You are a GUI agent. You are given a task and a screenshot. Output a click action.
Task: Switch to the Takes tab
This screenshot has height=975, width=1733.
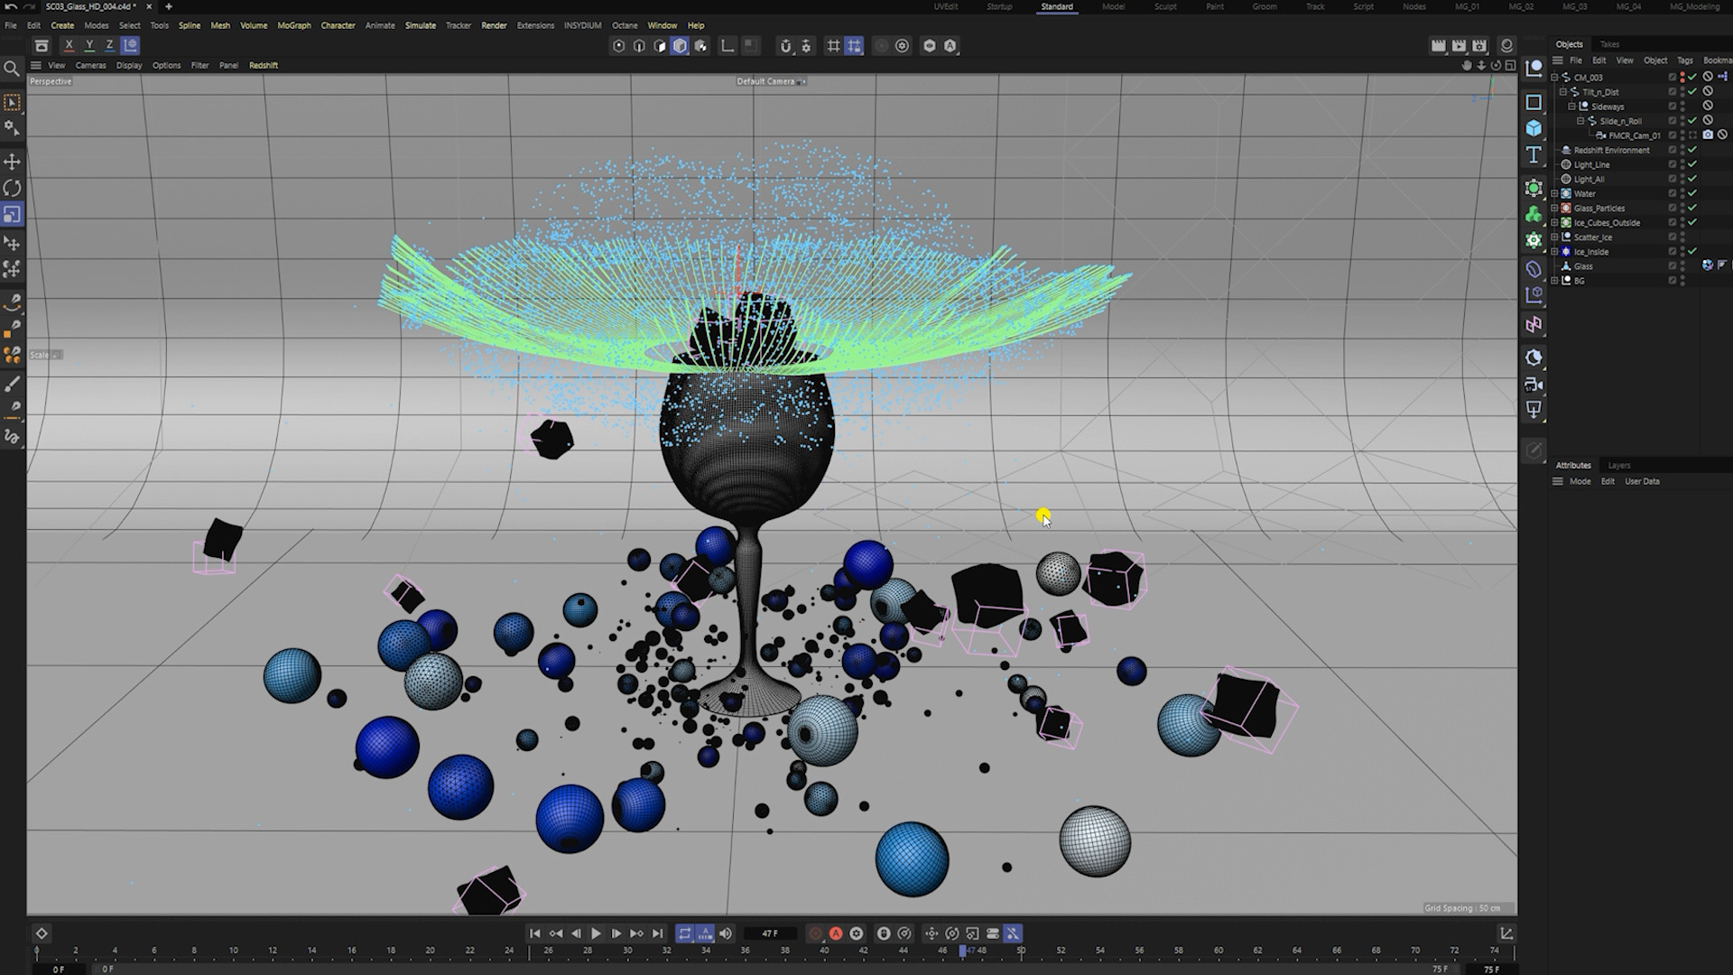click(1609, 44)
